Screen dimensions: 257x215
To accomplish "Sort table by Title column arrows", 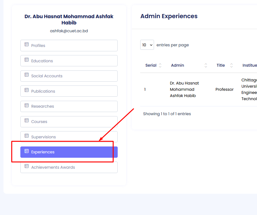I will coord(231,65).
